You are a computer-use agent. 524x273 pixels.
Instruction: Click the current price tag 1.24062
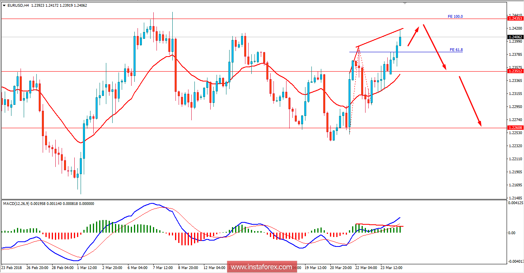click(515, 36)
